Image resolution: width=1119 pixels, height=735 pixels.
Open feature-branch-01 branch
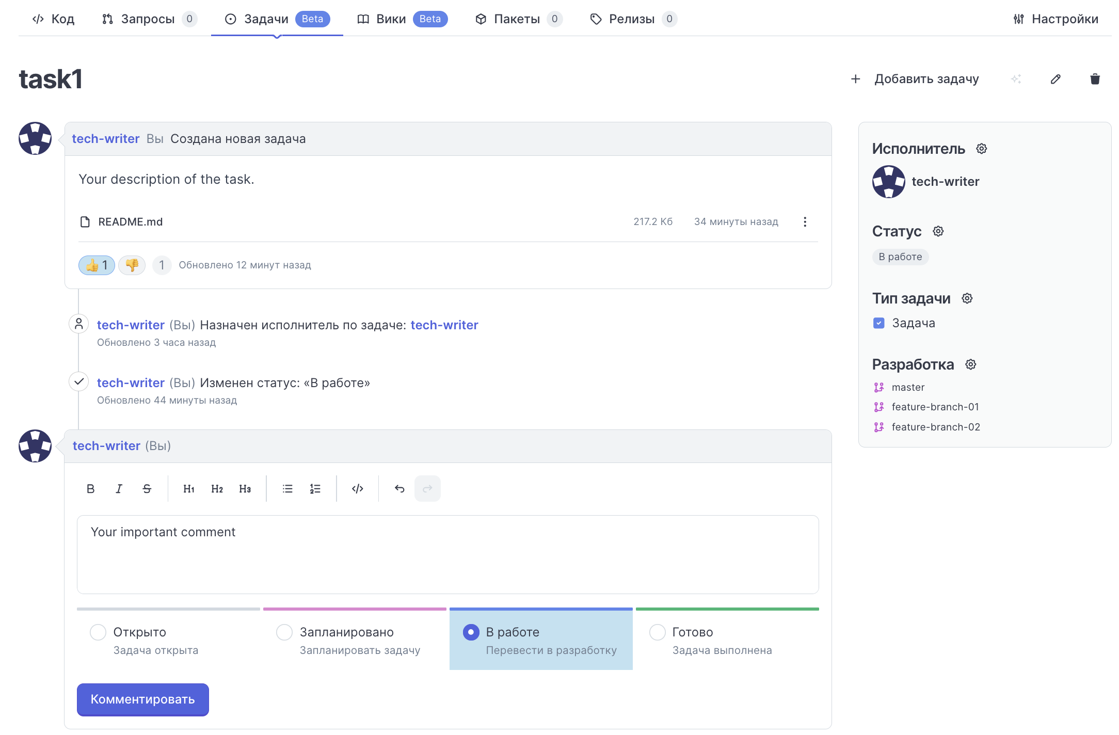[x=935, y=407]
